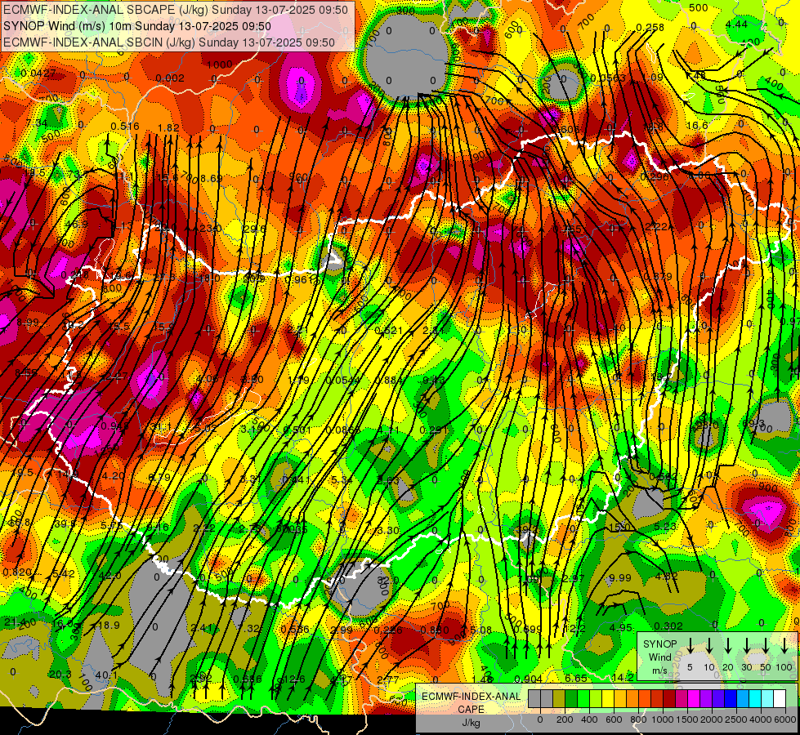This screenshot has height=735, width=800.
Task: Click the 32.0 value on the map
Action: pos(387,580)
